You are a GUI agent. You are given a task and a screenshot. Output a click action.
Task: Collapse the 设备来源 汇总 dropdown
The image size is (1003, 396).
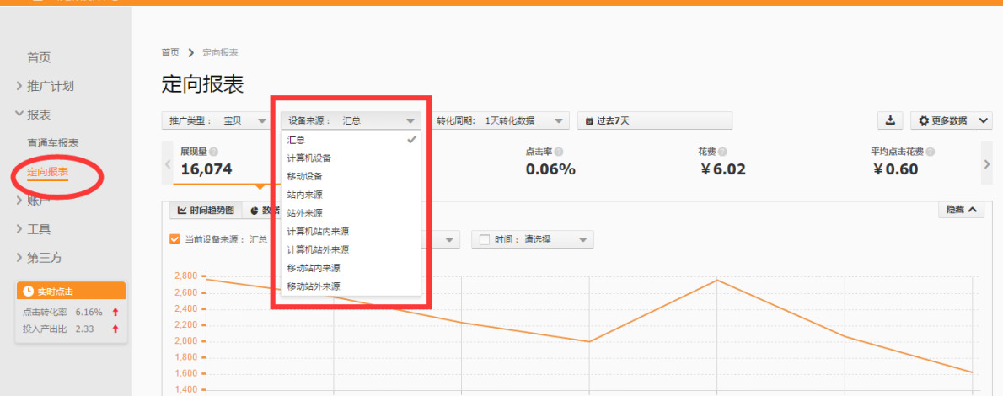coord(351,120)
